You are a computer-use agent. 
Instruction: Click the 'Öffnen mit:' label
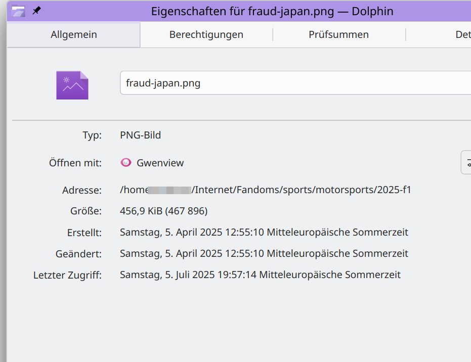pos(75,163)
